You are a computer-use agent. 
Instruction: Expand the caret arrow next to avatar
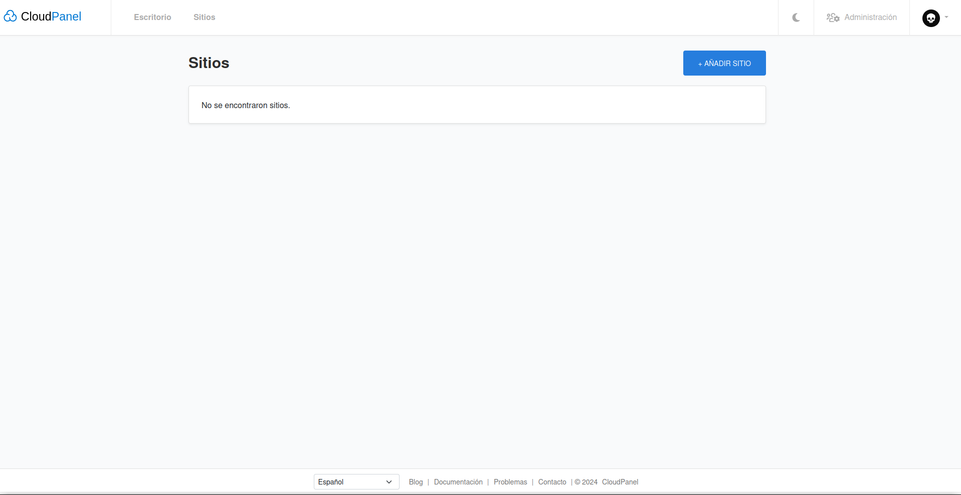pos(946,17)
